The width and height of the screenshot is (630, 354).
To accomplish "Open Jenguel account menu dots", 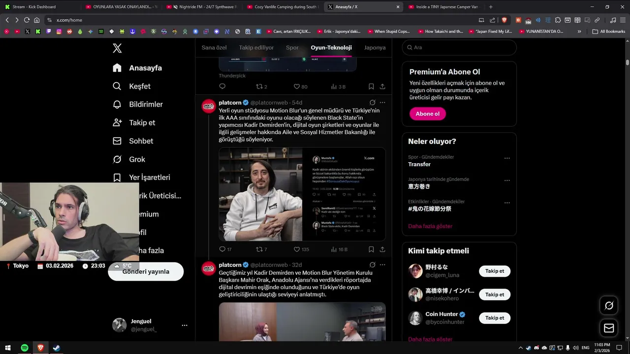I will (x=185, y=325).
